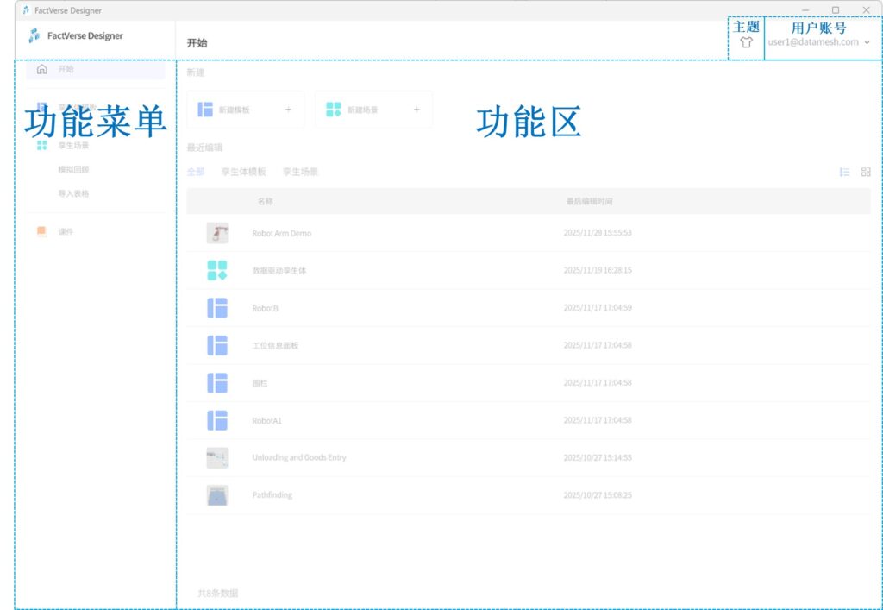Open 孪生场景 in the sidebar menu

[x=73, y=145]
